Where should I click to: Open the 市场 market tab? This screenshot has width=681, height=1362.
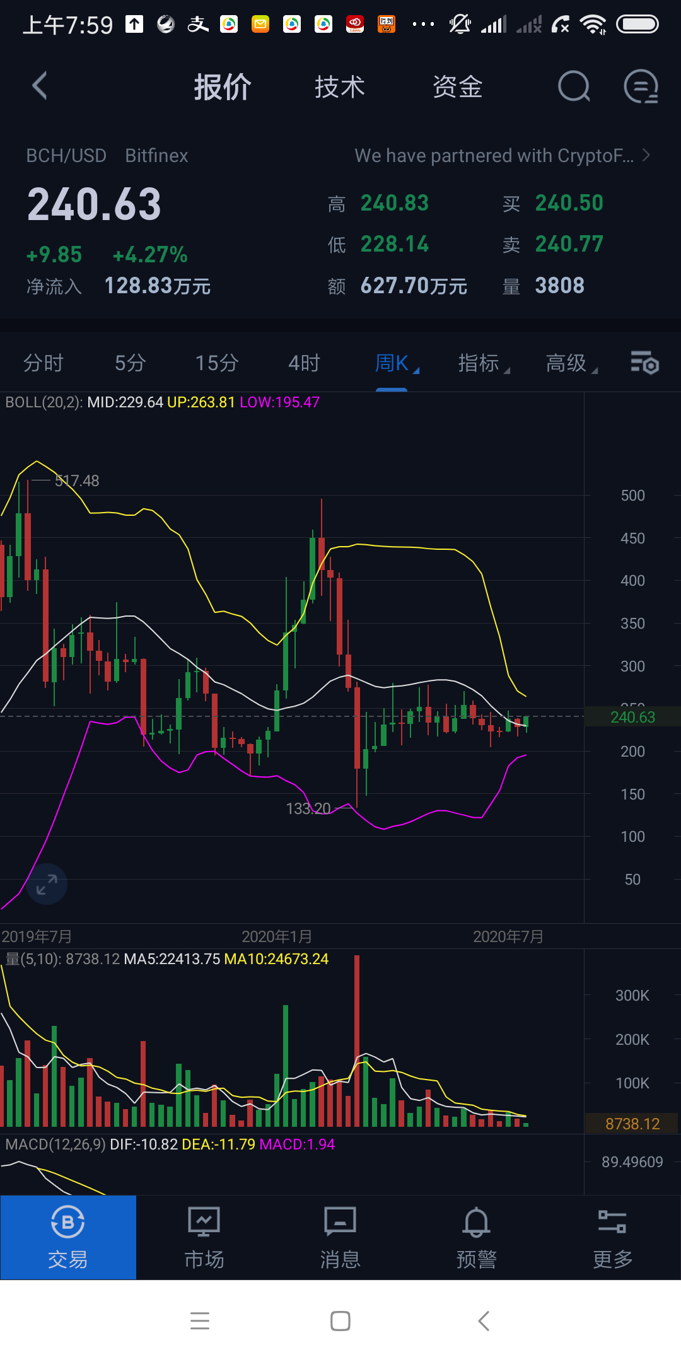[x=204, y=1237]
